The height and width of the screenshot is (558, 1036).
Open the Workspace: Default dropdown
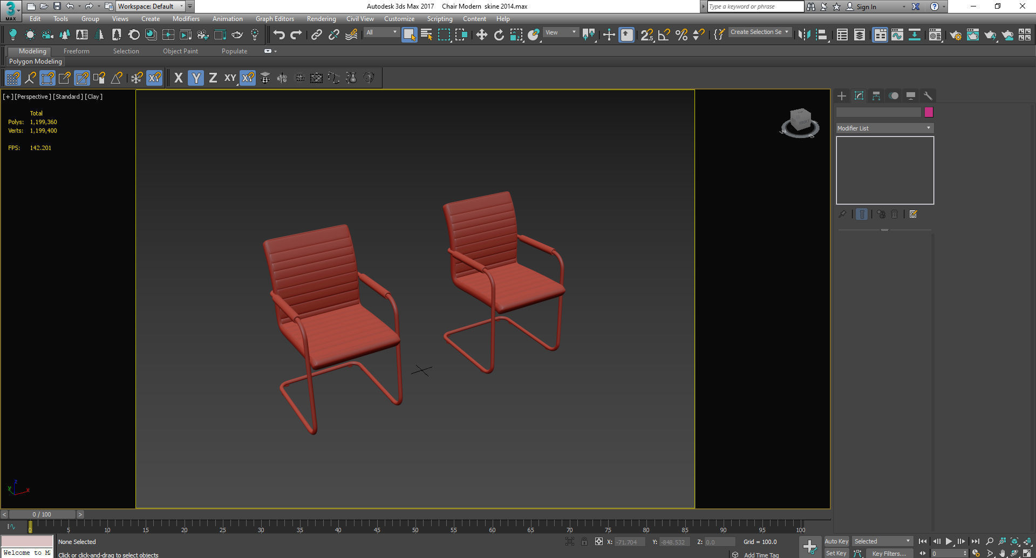pos(151,6)
